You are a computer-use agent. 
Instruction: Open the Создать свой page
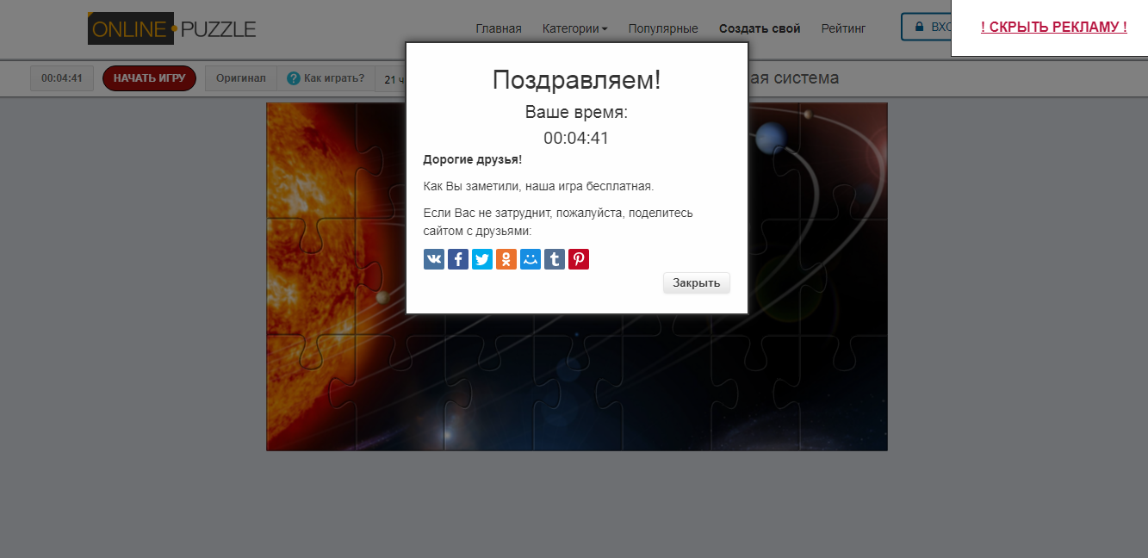point(760,28)
